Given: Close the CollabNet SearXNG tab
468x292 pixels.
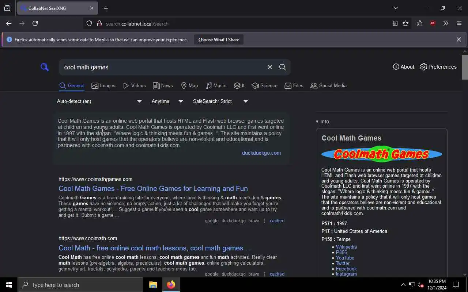Looking at the screenshot, I should (92, 8).
